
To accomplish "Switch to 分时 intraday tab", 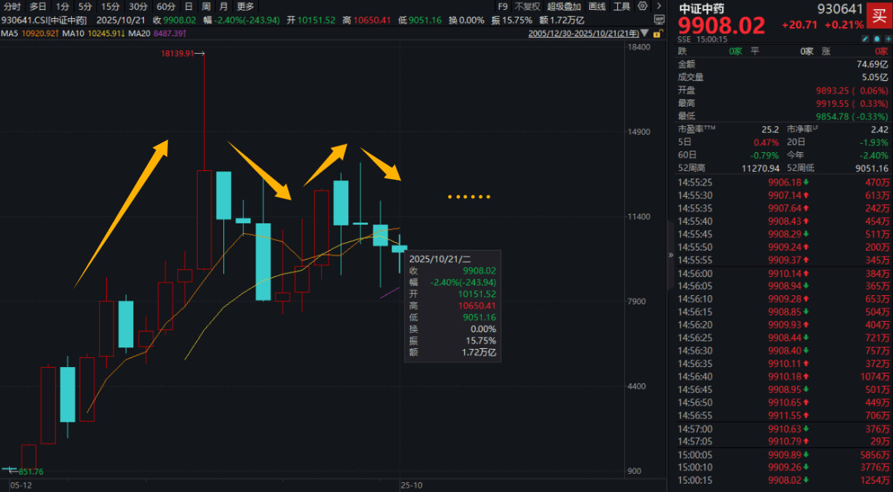I will point(12,6).
